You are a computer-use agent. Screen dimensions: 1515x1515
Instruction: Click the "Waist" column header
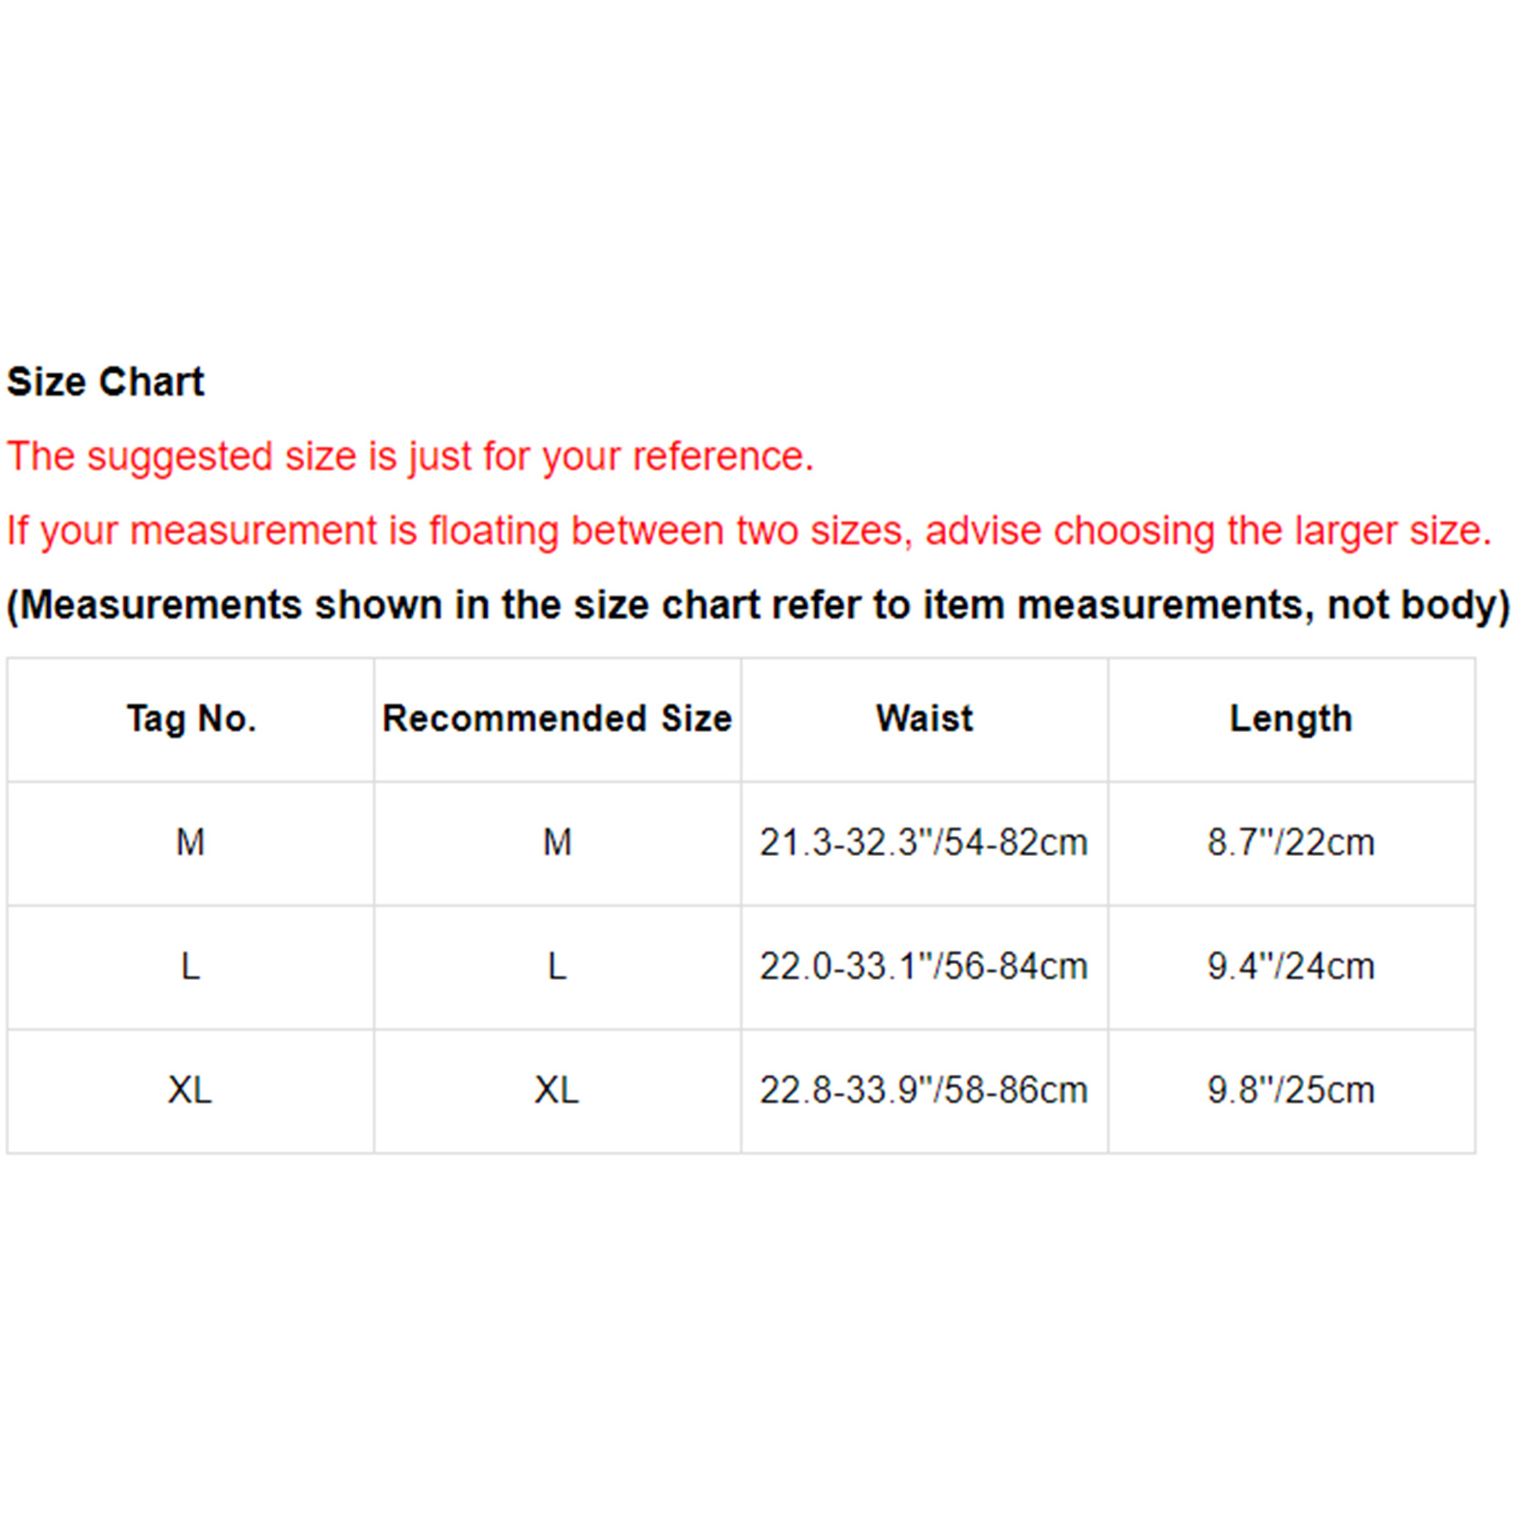[924, 719]
